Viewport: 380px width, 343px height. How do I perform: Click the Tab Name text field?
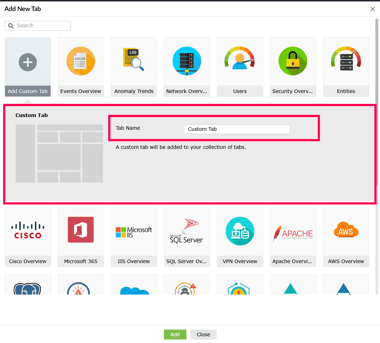coord(237,129)
